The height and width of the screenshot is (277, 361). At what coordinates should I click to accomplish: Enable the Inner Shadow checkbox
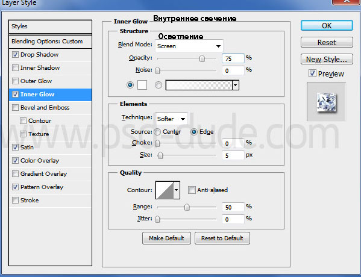(15, 67)
